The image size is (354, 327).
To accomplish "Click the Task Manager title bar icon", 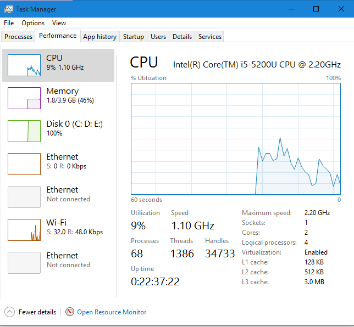I will pos(9,9).
